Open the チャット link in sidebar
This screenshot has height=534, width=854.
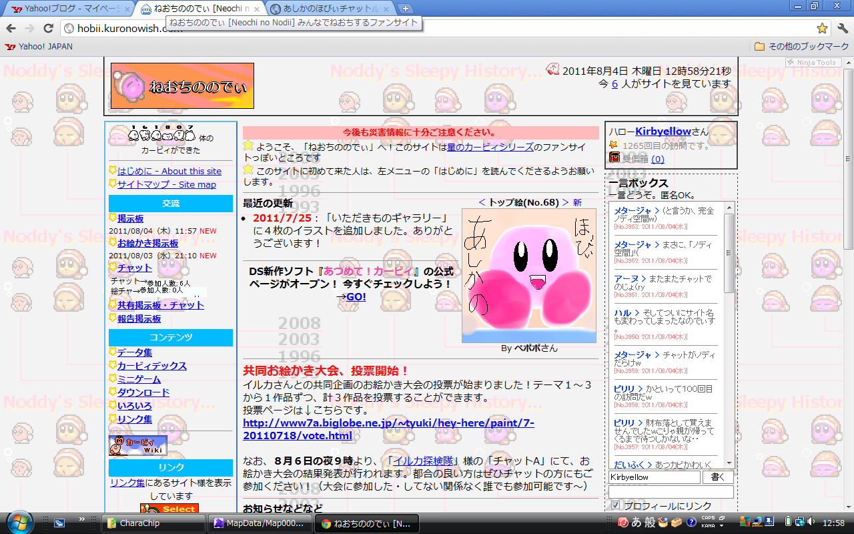tap(135, 268)
